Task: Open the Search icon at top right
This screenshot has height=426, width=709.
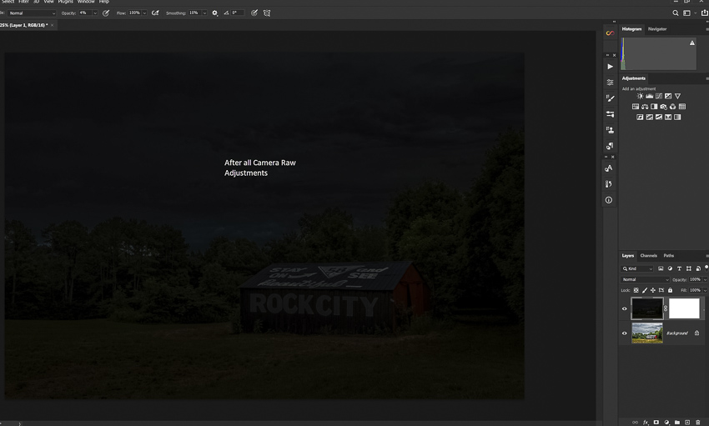Action: [x=676, y=13]
